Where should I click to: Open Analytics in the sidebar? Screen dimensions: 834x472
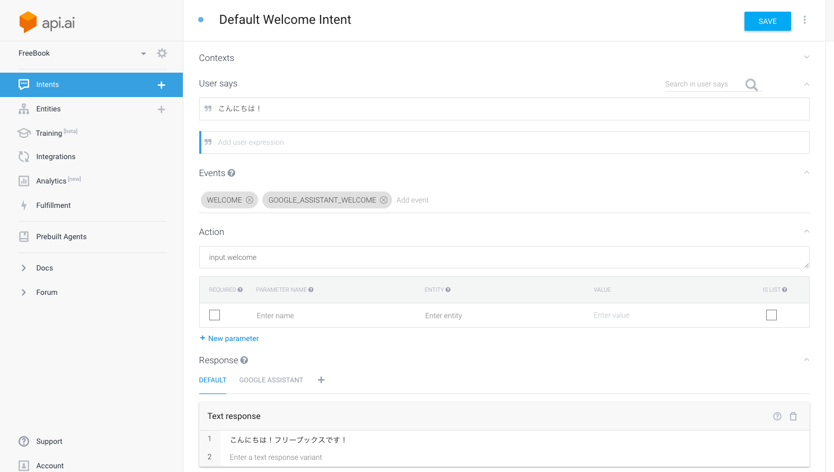pos(51,181)
